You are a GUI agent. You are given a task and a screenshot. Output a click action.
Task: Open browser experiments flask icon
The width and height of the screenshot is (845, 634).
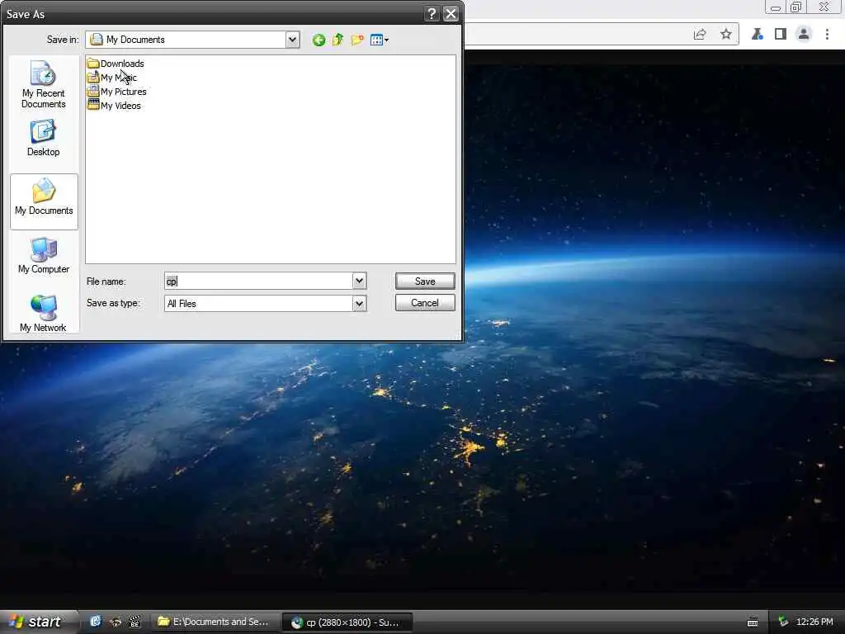pyautogui.click(x=758, y=35)
